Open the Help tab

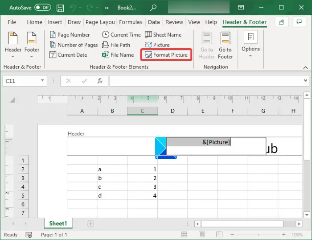[211, 22]
